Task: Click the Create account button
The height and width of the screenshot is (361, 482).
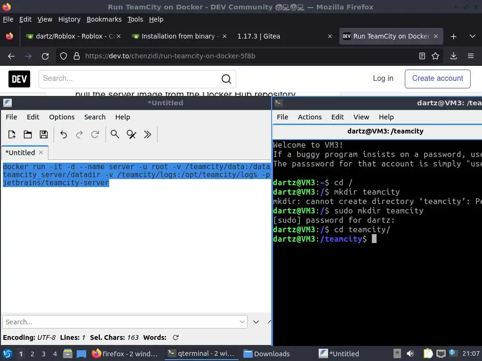Action: (x=437, y=78)
